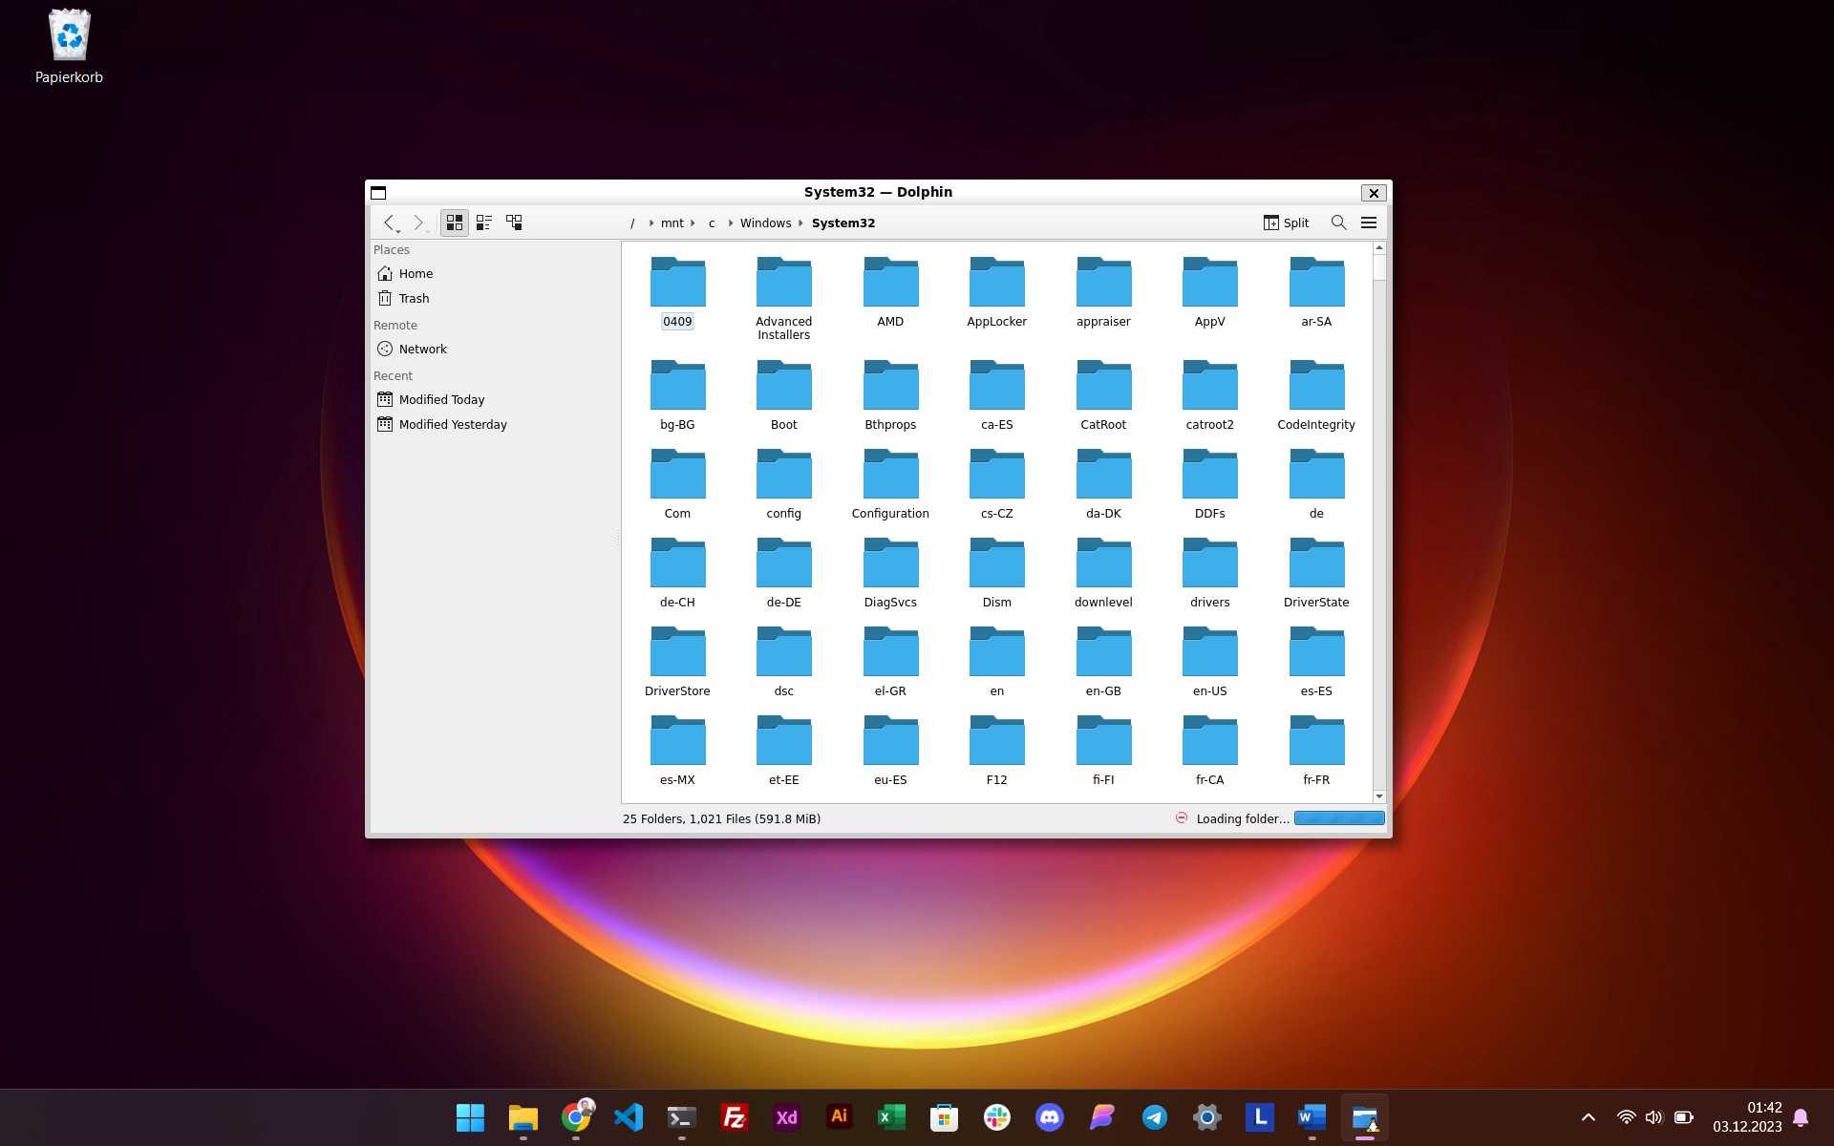The image size is (1834, 1146).
Task: Click the folder loading progress bar
Action: tap(1338, 818)
